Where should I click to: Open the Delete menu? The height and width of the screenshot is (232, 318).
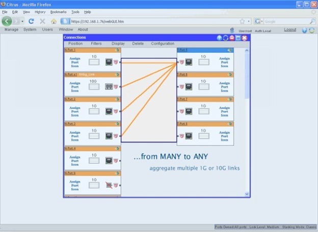tap(138, 44)
